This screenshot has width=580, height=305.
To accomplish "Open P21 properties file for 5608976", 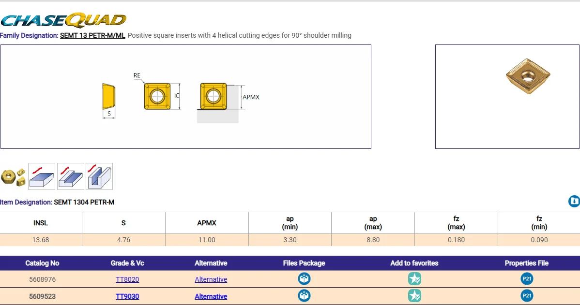I will (527, 279).
